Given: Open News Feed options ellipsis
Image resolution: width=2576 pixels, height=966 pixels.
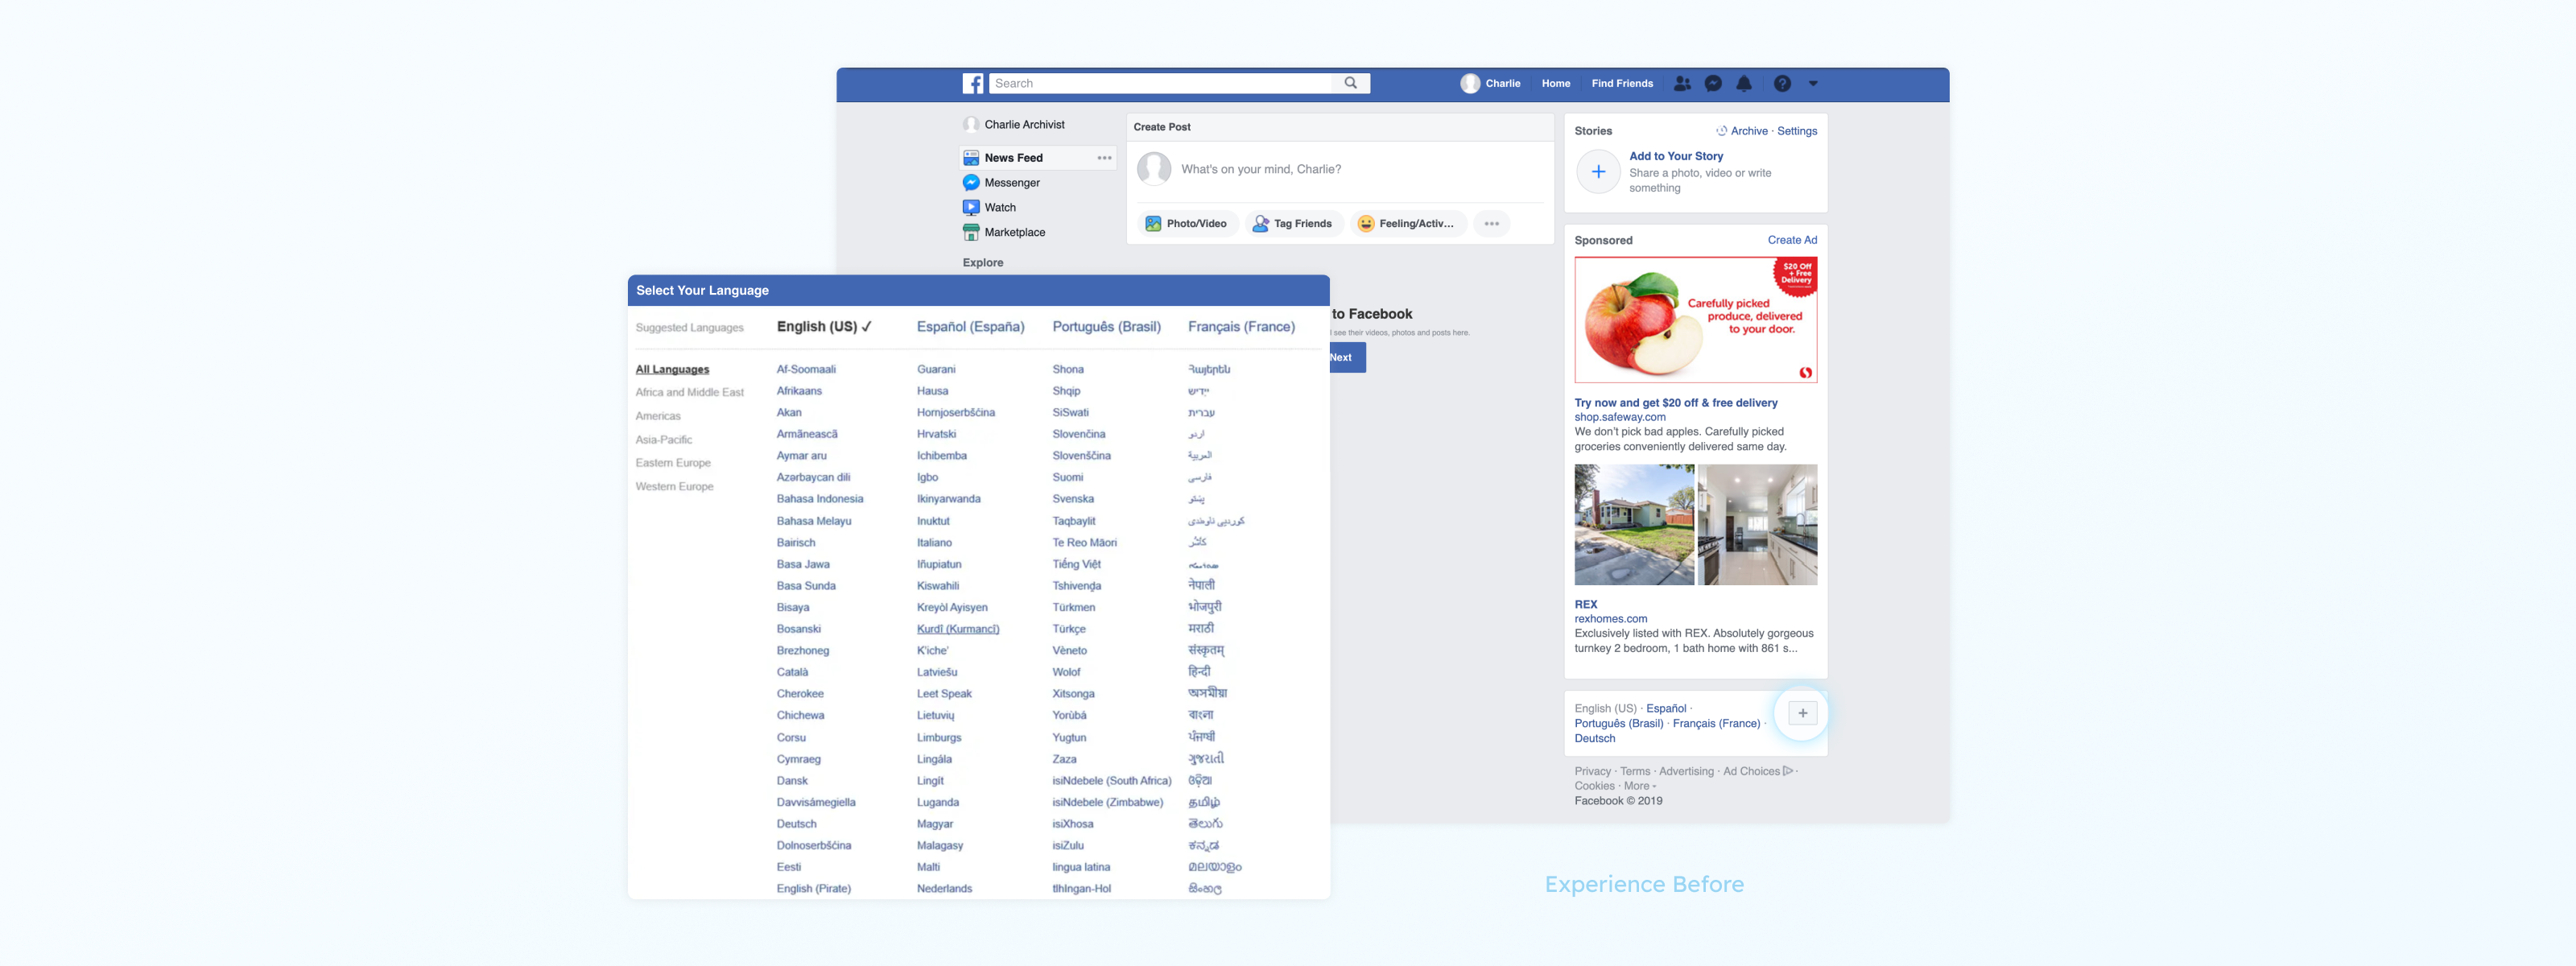Looking at the screenshot, I should (1104, 158).
